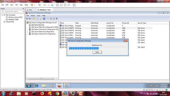Click guest taskbar clock showing 9:02 PM

coord(164,86)
